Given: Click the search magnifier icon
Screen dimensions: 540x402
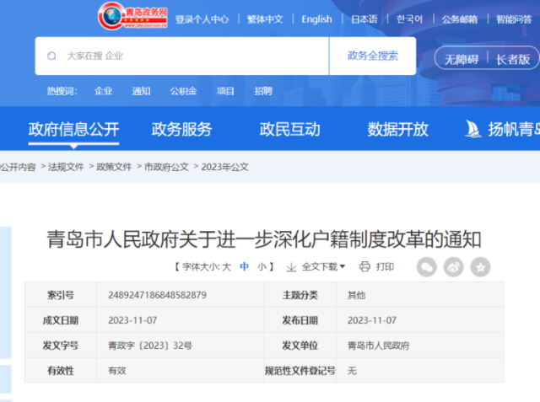Looking at the screenshot, I should (51, 56).
